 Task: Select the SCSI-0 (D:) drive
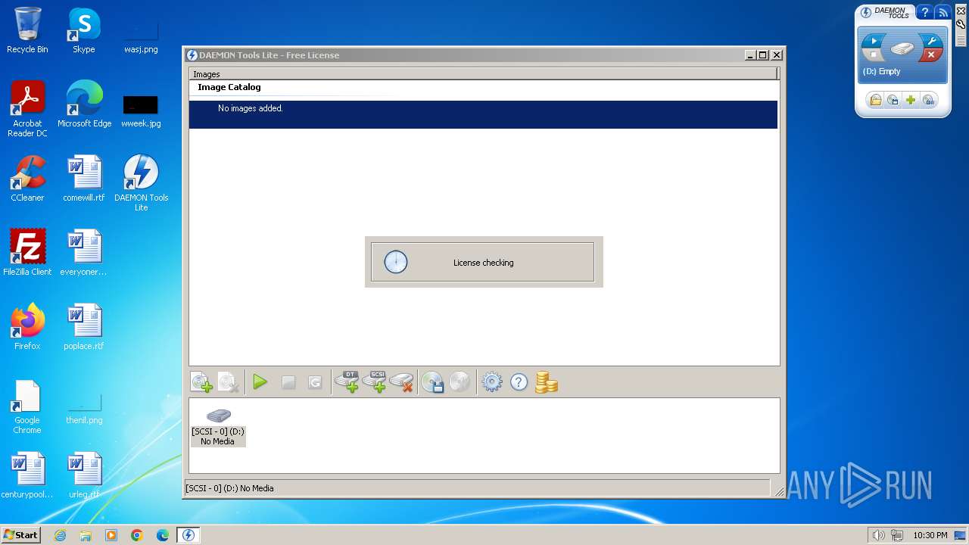218,427
